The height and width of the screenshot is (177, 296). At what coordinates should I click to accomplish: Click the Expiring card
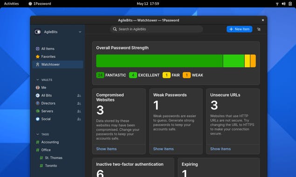(219, 168)
